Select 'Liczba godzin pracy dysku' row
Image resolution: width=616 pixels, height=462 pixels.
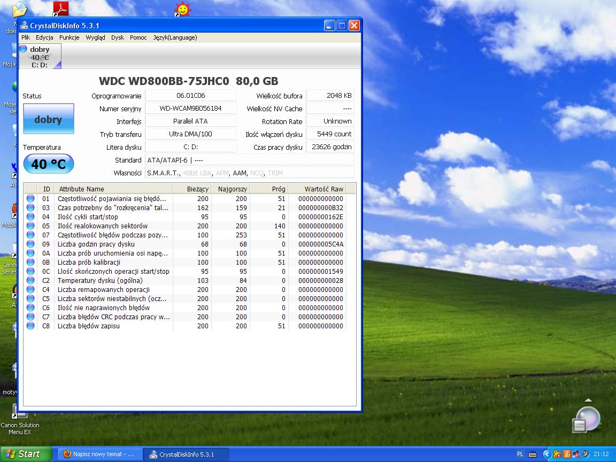coord(186,244)
